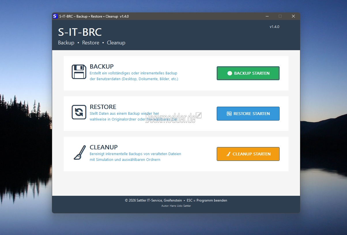Click the Deskmodder.de watermark pencil icon
Image resolution: width=347 pixels, height=235 pixels.
[x=199, y=116]
